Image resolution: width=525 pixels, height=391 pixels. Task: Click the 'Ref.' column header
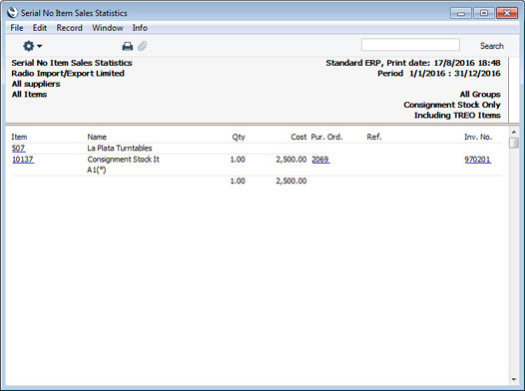tap(374, 137)
